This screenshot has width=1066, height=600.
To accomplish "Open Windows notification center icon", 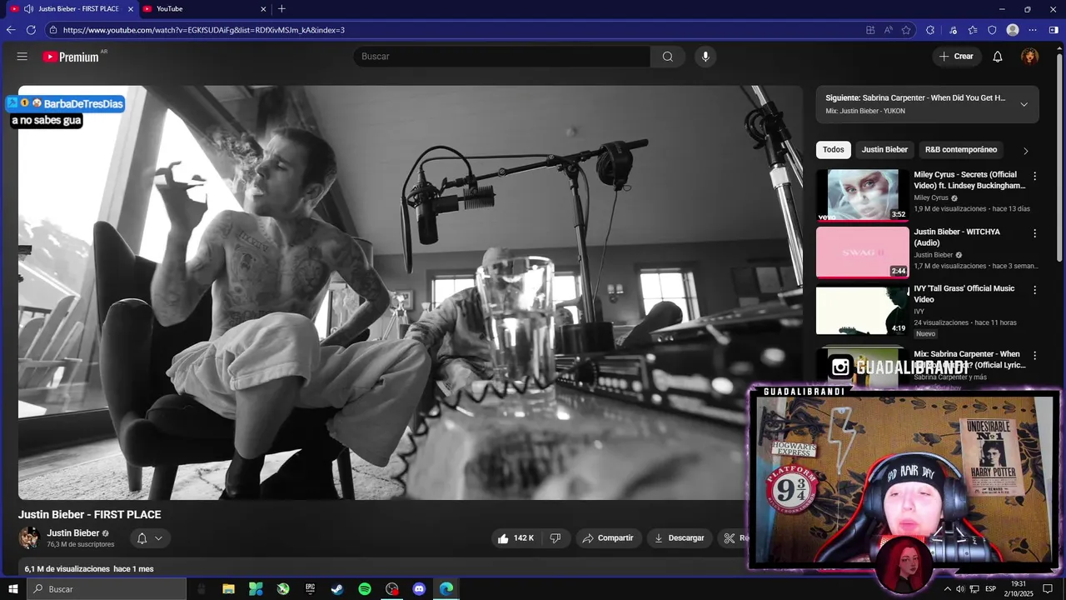I will tap(1048, 589).
